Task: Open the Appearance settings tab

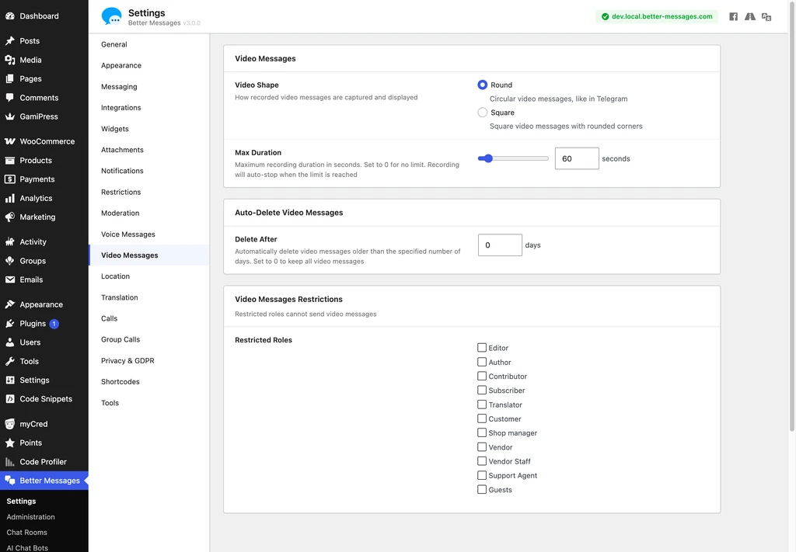Action: pos(148,65)
